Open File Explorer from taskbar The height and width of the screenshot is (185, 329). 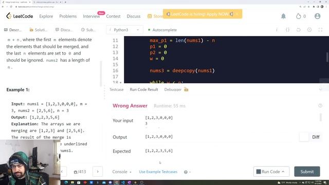tap(72, 182)
